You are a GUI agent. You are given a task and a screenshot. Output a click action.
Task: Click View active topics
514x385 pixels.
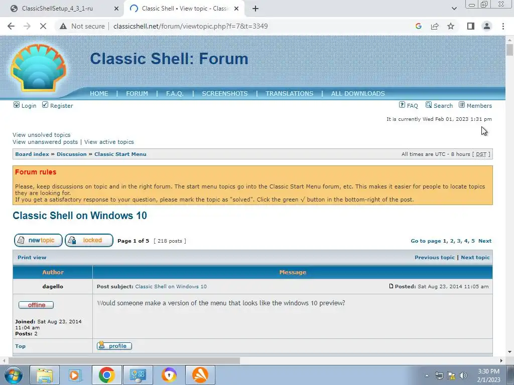click(x=109, y=142)
